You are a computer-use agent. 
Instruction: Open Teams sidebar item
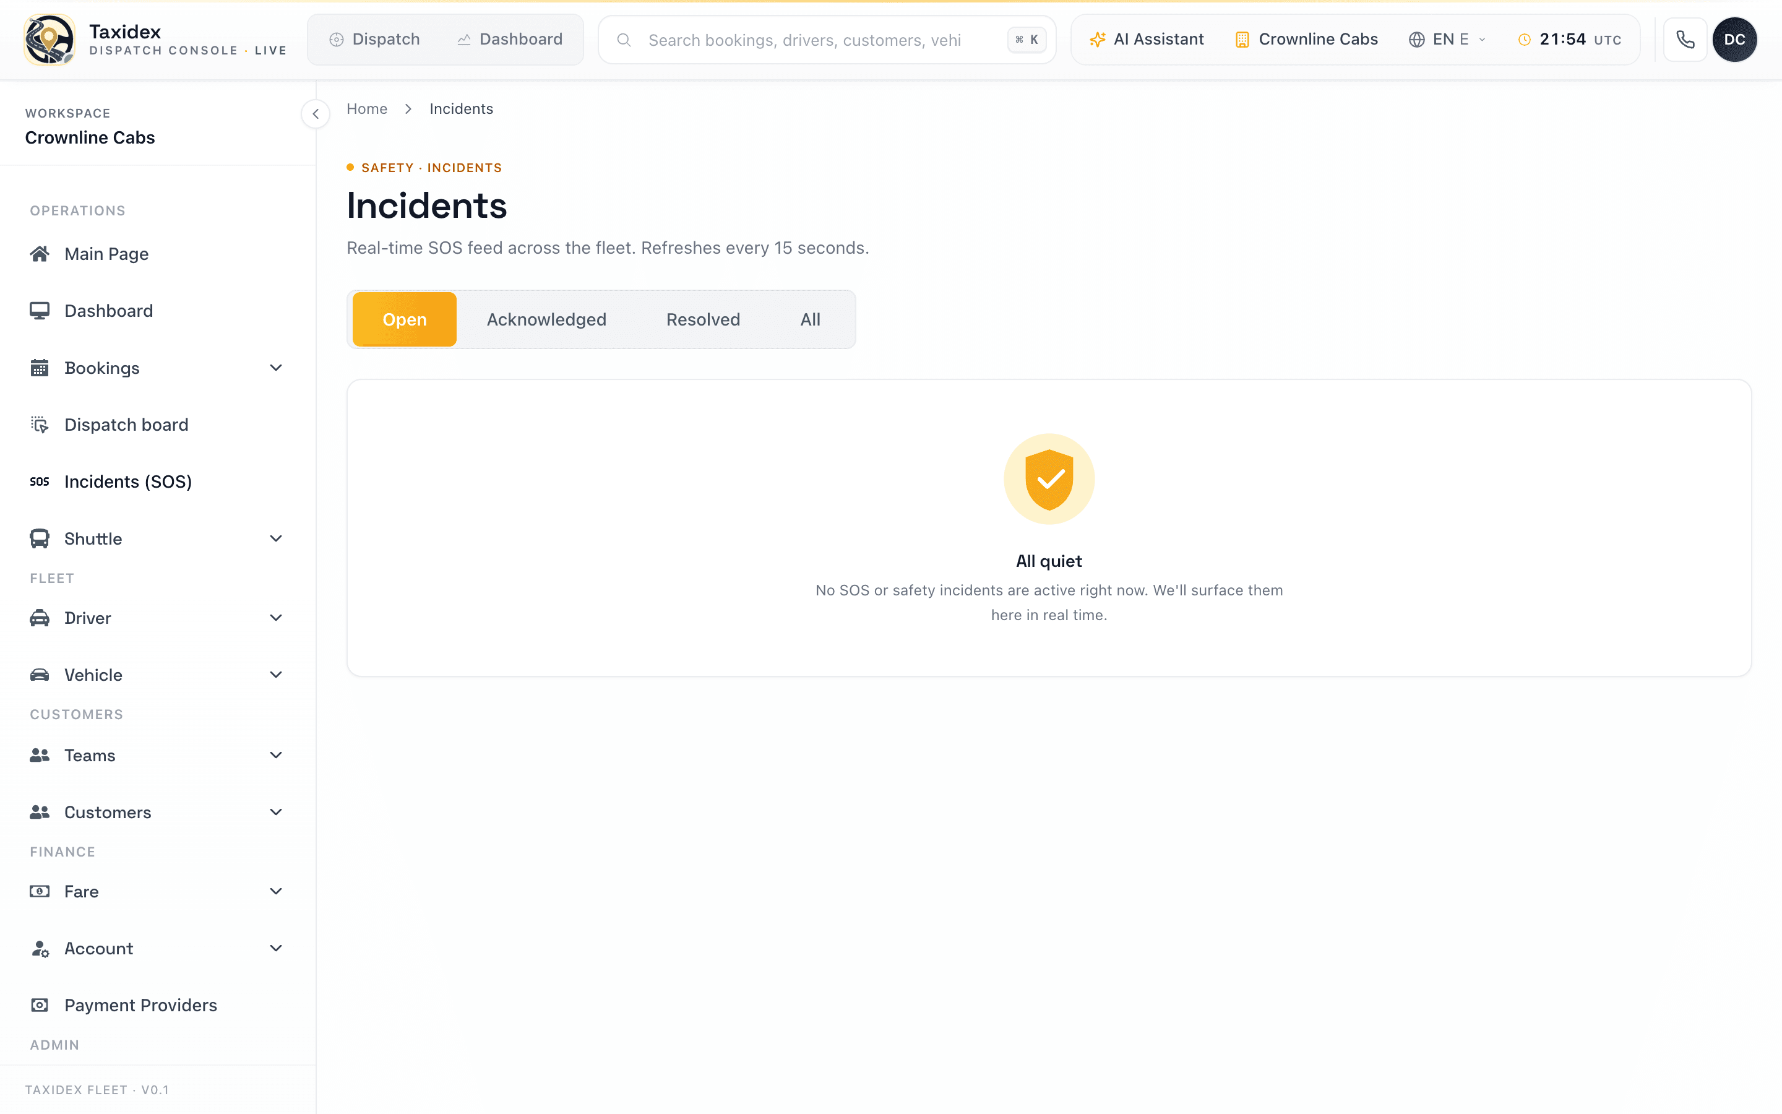point(158,755)
